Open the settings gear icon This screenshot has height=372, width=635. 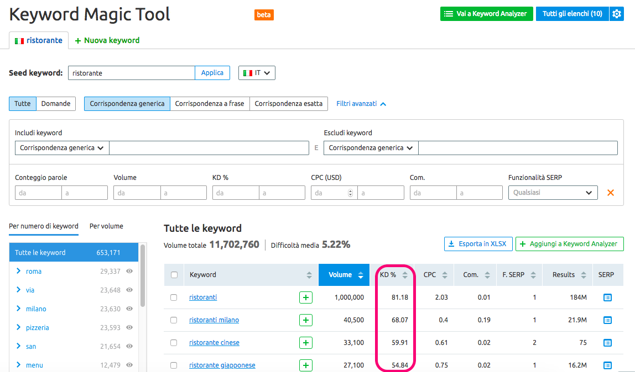[616, 14]
